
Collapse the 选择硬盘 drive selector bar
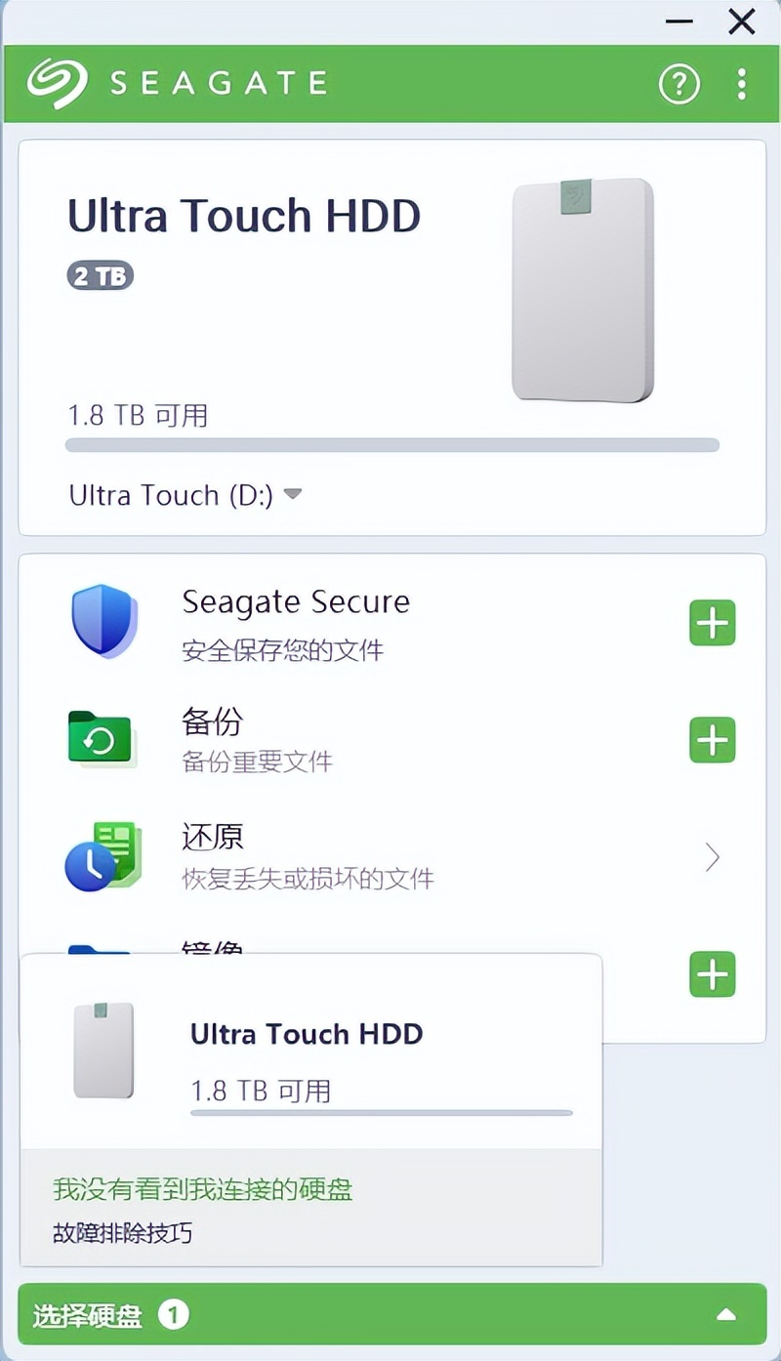click(x=725, y=1315)
